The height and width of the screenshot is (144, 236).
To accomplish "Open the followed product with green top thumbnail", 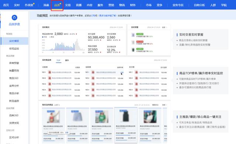I will point(102,117).
